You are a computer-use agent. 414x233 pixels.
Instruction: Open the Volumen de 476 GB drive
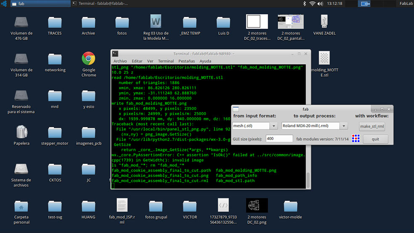pos(21,22)
